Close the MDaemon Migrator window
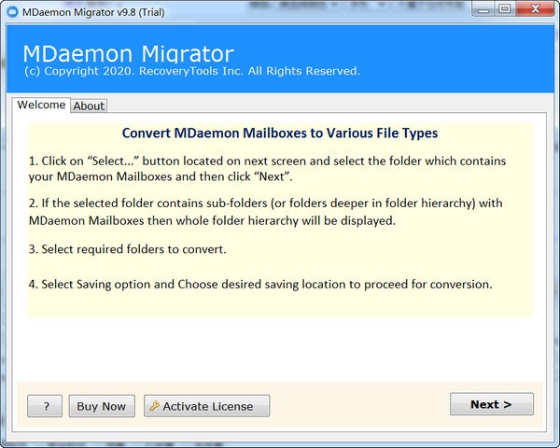Viewport: 560px width, 448px height. [535, 9]
